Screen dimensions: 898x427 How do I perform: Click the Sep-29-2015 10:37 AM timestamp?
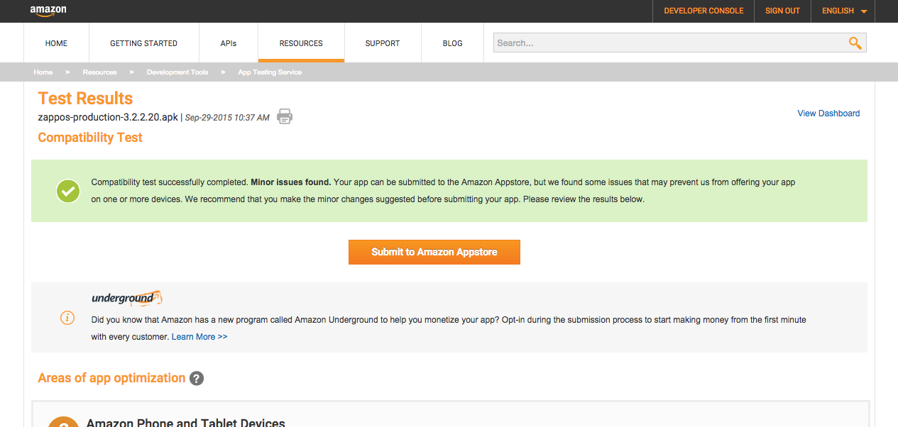(227, 118)
